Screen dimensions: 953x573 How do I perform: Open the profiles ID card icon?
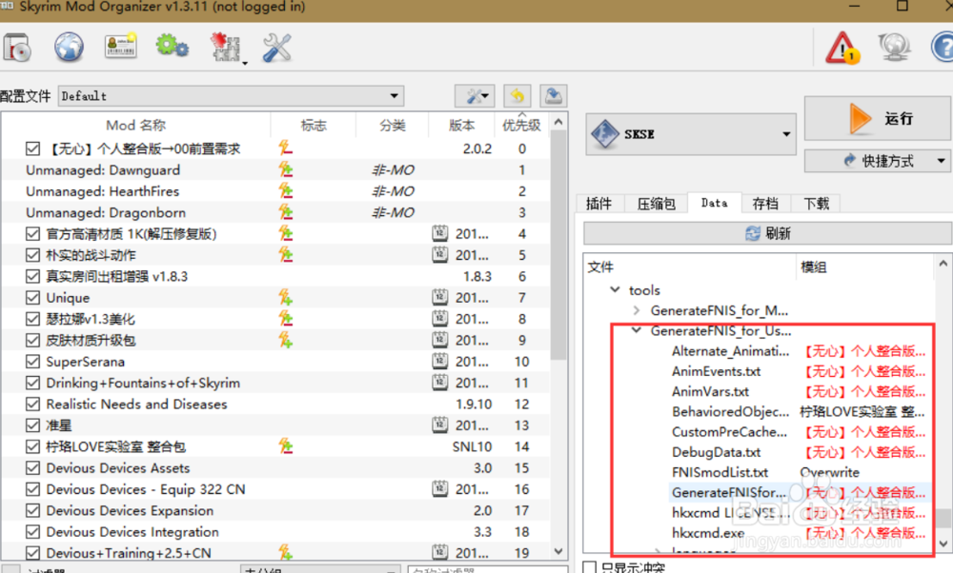120,47
